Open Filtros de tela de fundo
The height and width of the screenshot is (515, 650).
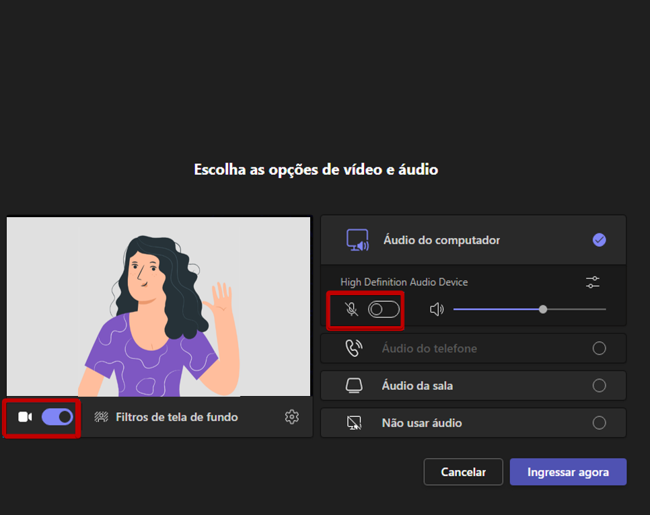click(x=176, y=418)
